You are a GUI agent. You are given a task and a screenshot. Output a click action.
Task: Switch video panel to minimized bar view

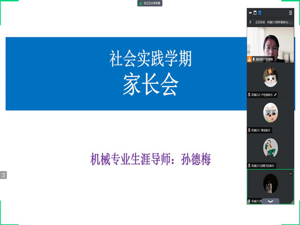point(250,13)
